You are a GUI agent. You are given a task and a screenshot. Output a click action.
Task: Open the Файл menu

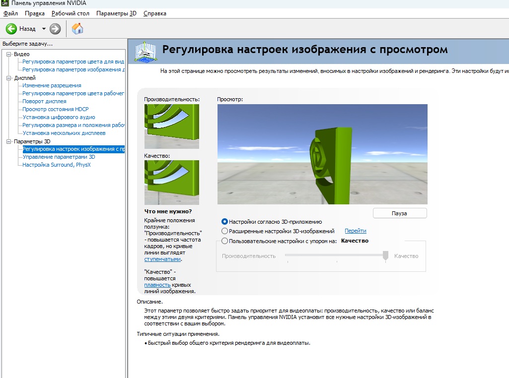click(x=10, y=13)
